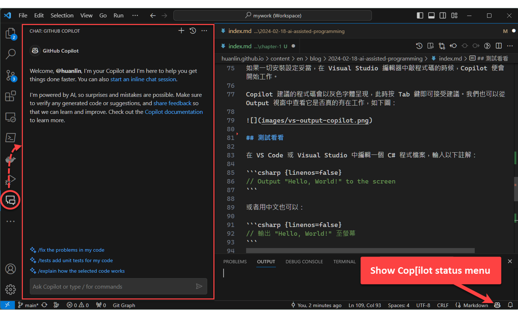Go back with the navigation arrow
The height and width of the screenshot is (318, 518).
pyautogui.click(x=153, y=16)
